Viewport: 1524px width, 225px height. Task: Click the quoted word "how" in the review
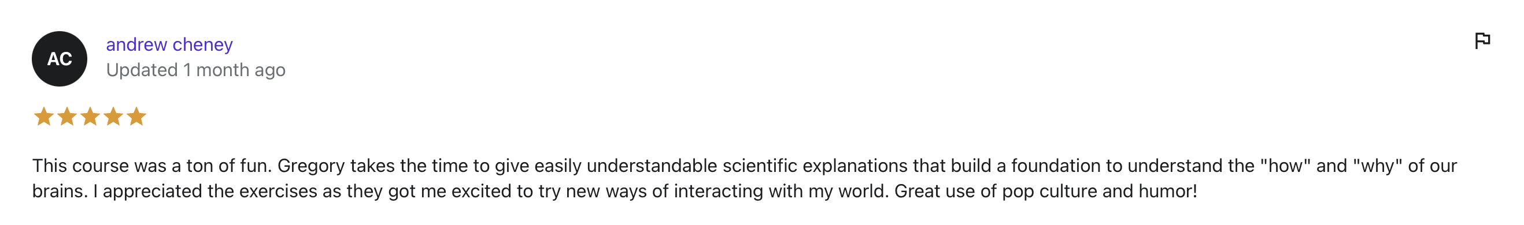click(1286, 166)
